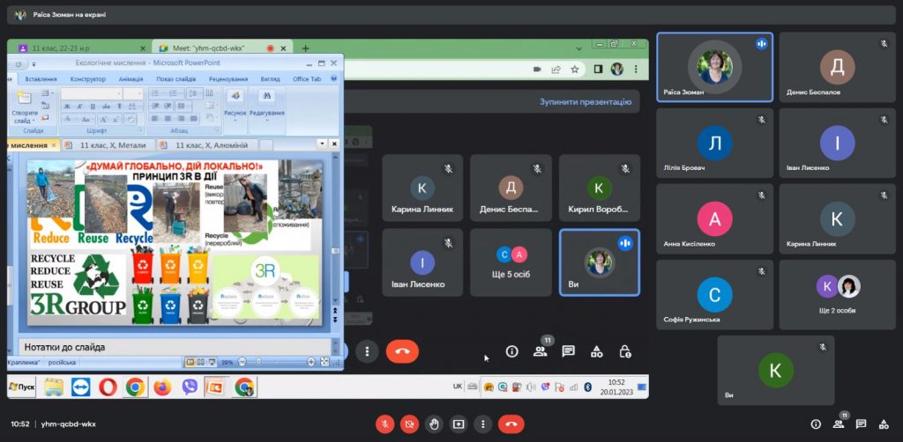Open people icon with badge 11 in shared screen

(541, 351)
